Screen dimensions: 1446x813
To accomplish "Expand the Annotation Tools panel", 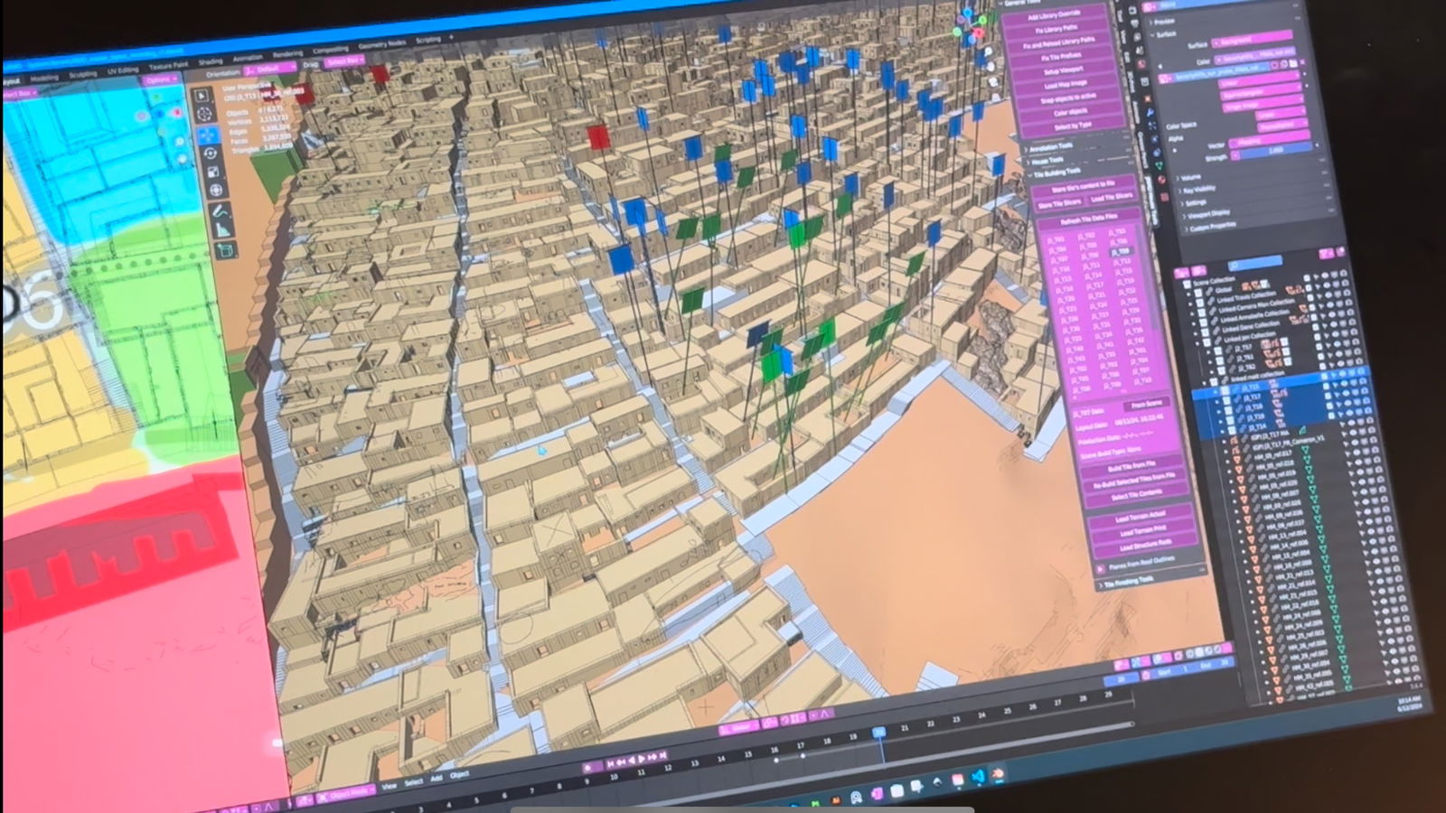I will pos(1053,145).
